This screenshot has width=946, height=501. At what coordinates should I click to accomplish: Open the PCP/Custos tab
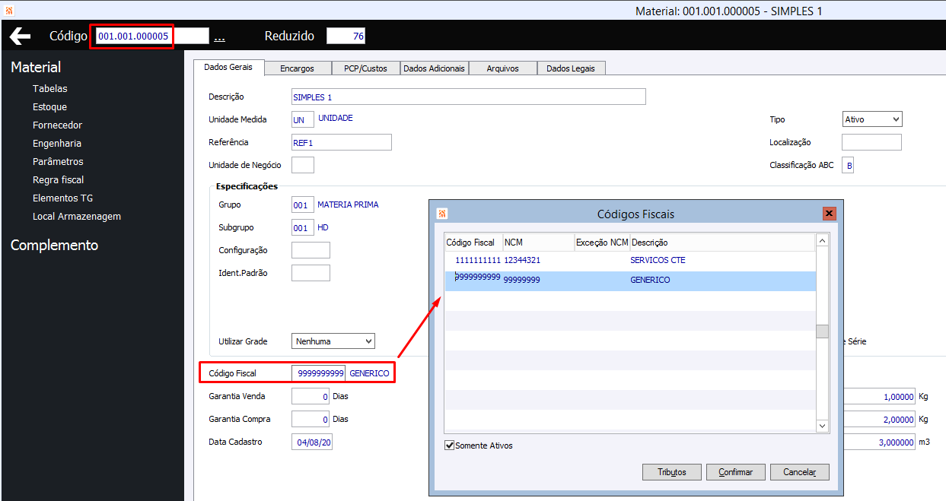[x=366, y=68]
